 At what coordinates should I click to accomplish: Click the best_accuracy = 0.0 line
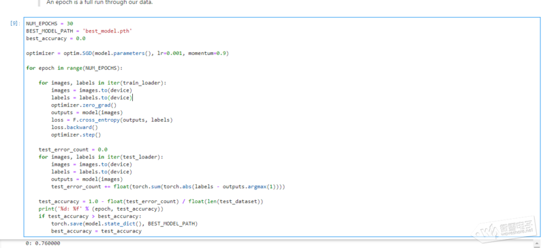[56, 39]
